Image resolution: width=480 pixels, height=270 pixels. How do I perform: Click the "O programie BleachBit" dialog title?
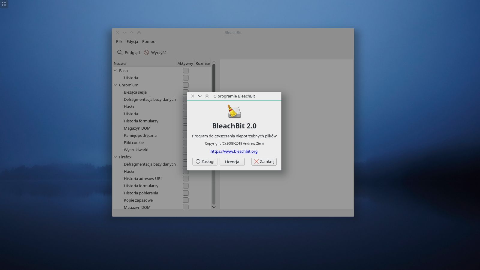pyautogui.click(x=234, y=96)
